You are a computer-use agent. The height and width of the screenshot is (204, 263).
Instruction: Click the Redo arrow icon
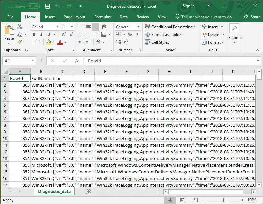tap(69, 6)
